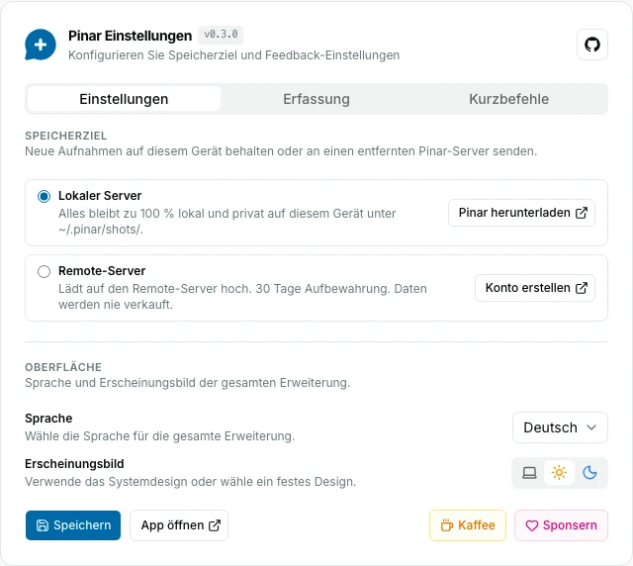Select the Remote-Server radio button

coord(44,271)
